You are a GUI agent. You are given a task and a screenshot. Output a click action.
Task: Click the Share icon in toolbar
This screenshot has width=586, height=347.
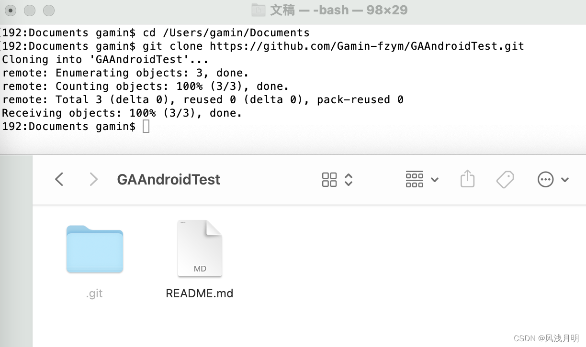tap(467, 179)
